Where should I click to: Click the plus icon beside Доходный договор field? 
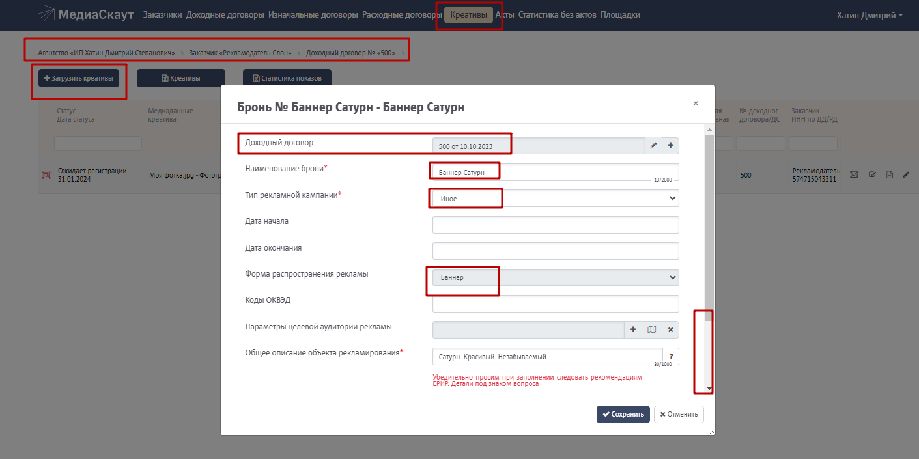point(670,146)
